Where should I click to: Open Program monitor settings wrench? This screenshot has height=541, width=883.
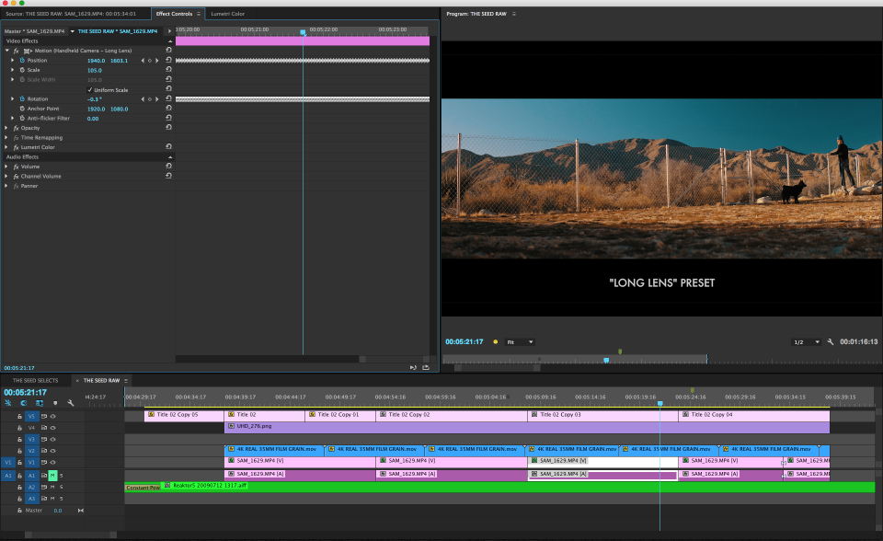pyautogui.click(x=830, y=341)
